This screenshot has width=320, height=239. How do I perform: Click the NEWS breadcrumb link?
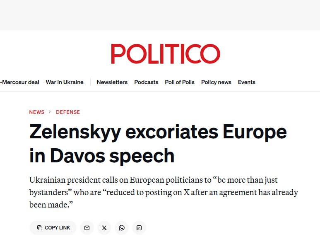point(37,112)
